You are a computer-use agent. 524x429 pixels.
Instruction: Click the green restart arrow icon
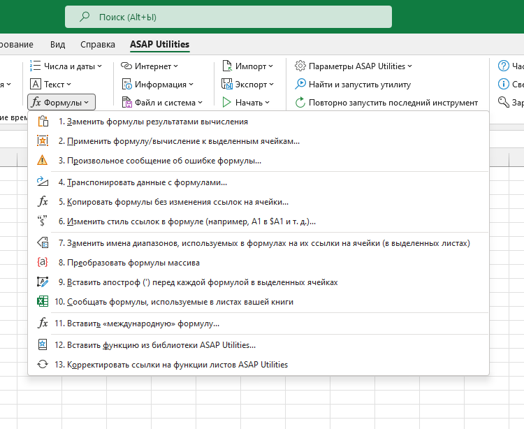click(x=300, y=102)
